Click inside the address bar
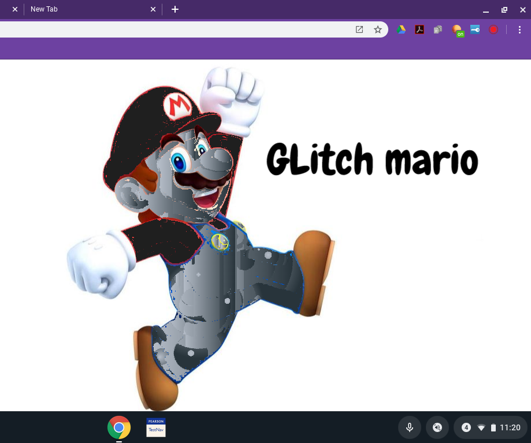531x443 pixels. tap(173, 29)
